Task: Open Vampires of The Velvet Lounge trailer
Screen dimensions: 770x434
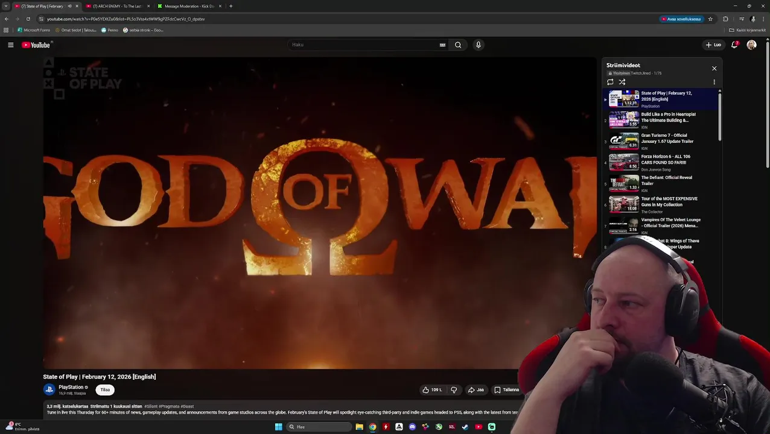Action: point(661,225)
